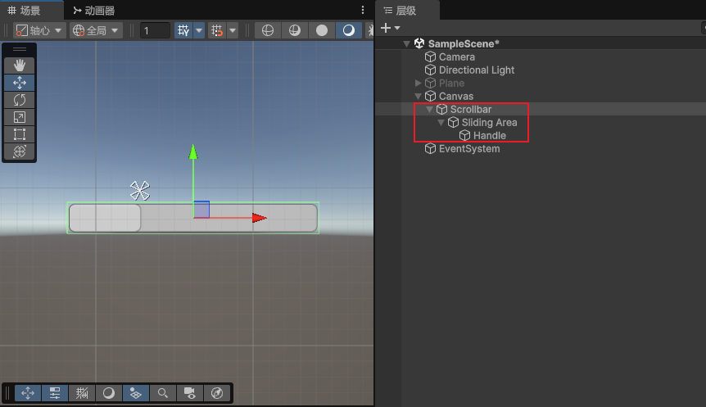
Task: Click the red X-axis gizmo arrow
Action: tap(260, 218)
